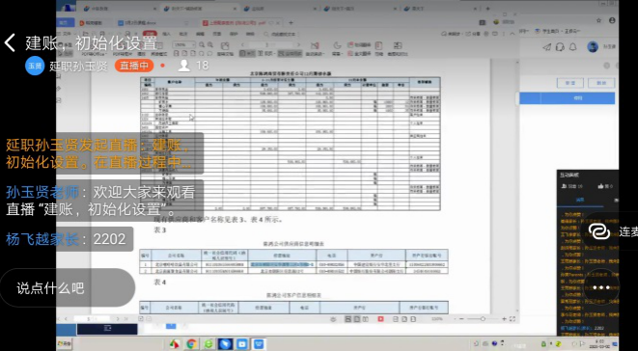Switch to the .docx document tab
638x351 pixels.
154,23
